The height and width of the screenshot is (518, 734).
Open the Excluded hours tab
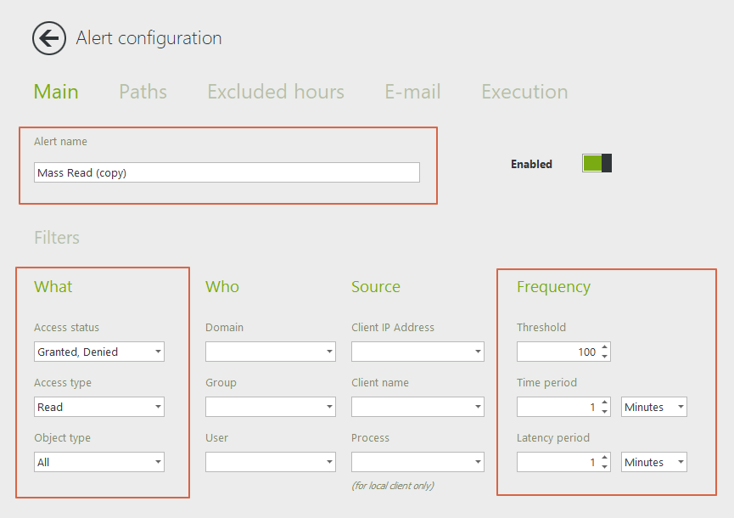click(276, 92)
